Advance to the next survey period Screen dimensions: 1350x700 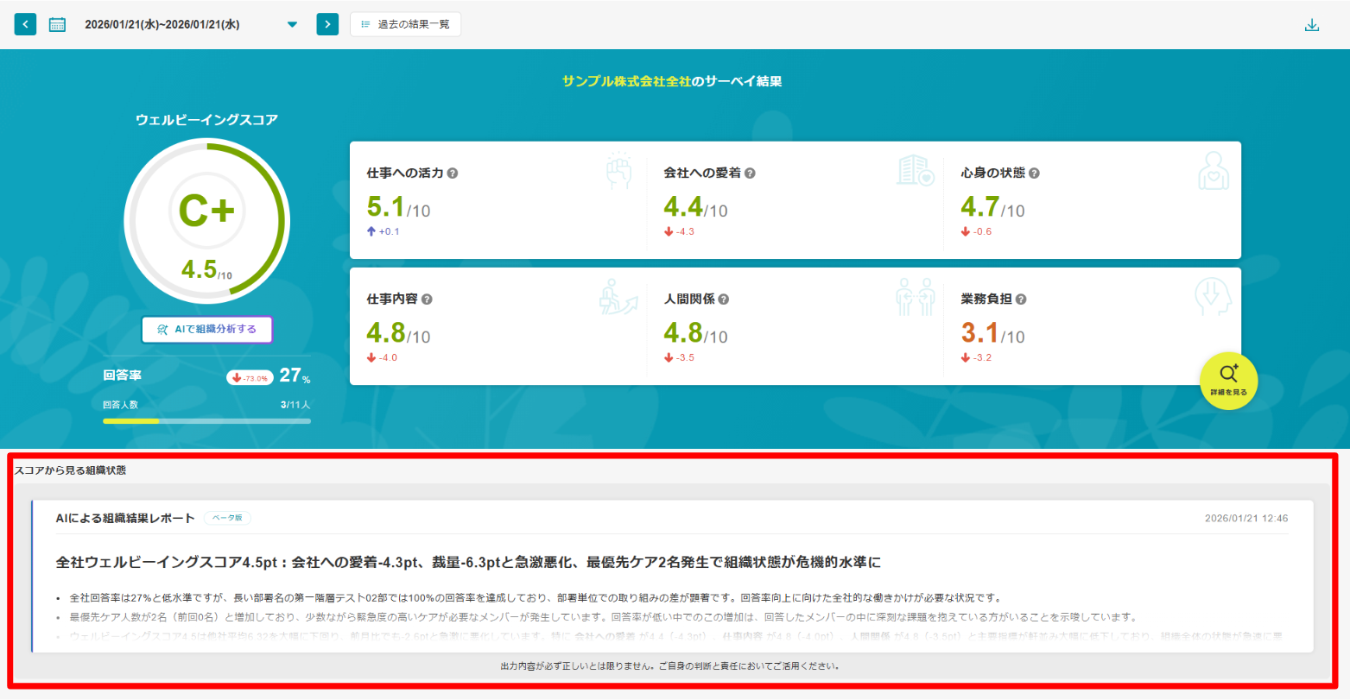point(326,23)
